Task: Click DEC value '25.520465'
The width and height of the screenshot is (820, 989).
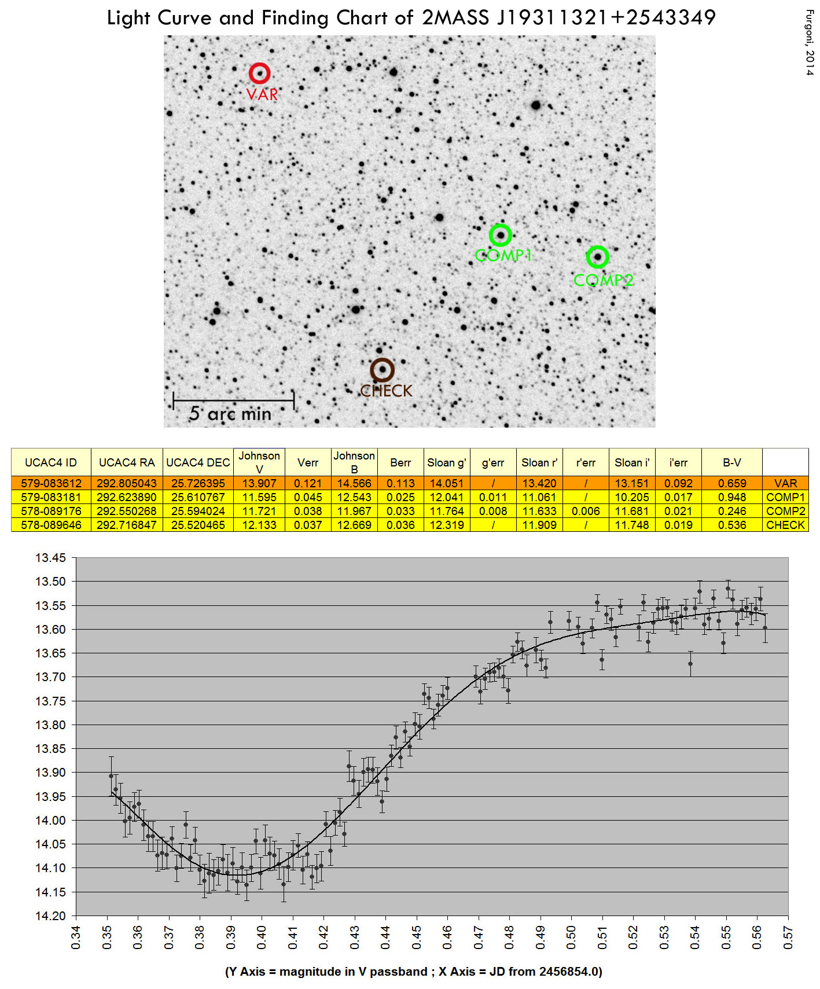Action: [198, 525]
